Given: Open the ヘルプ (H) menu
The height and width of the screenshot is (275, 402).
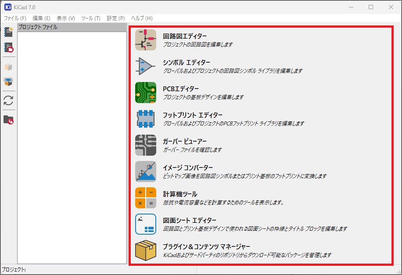Looking at the screenshot, I should (x=142, y=18).
